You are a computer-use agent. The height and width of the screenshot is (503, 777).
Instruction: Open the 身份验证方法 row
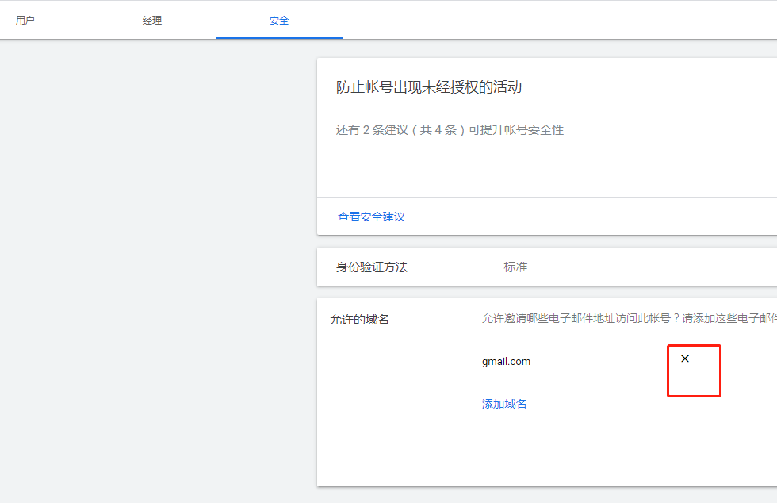[x=547, y=267]
